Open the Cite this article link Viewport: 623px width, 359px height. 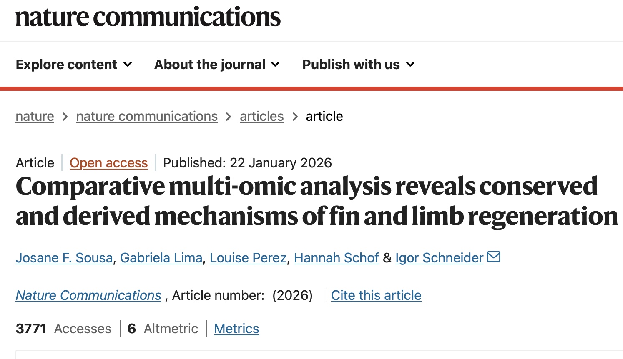coord(376,295)
